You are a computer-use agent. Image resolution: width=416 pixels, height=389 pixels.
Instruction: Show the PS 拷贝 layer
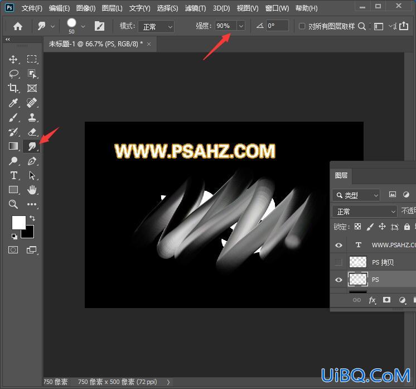tap(338, 262)
